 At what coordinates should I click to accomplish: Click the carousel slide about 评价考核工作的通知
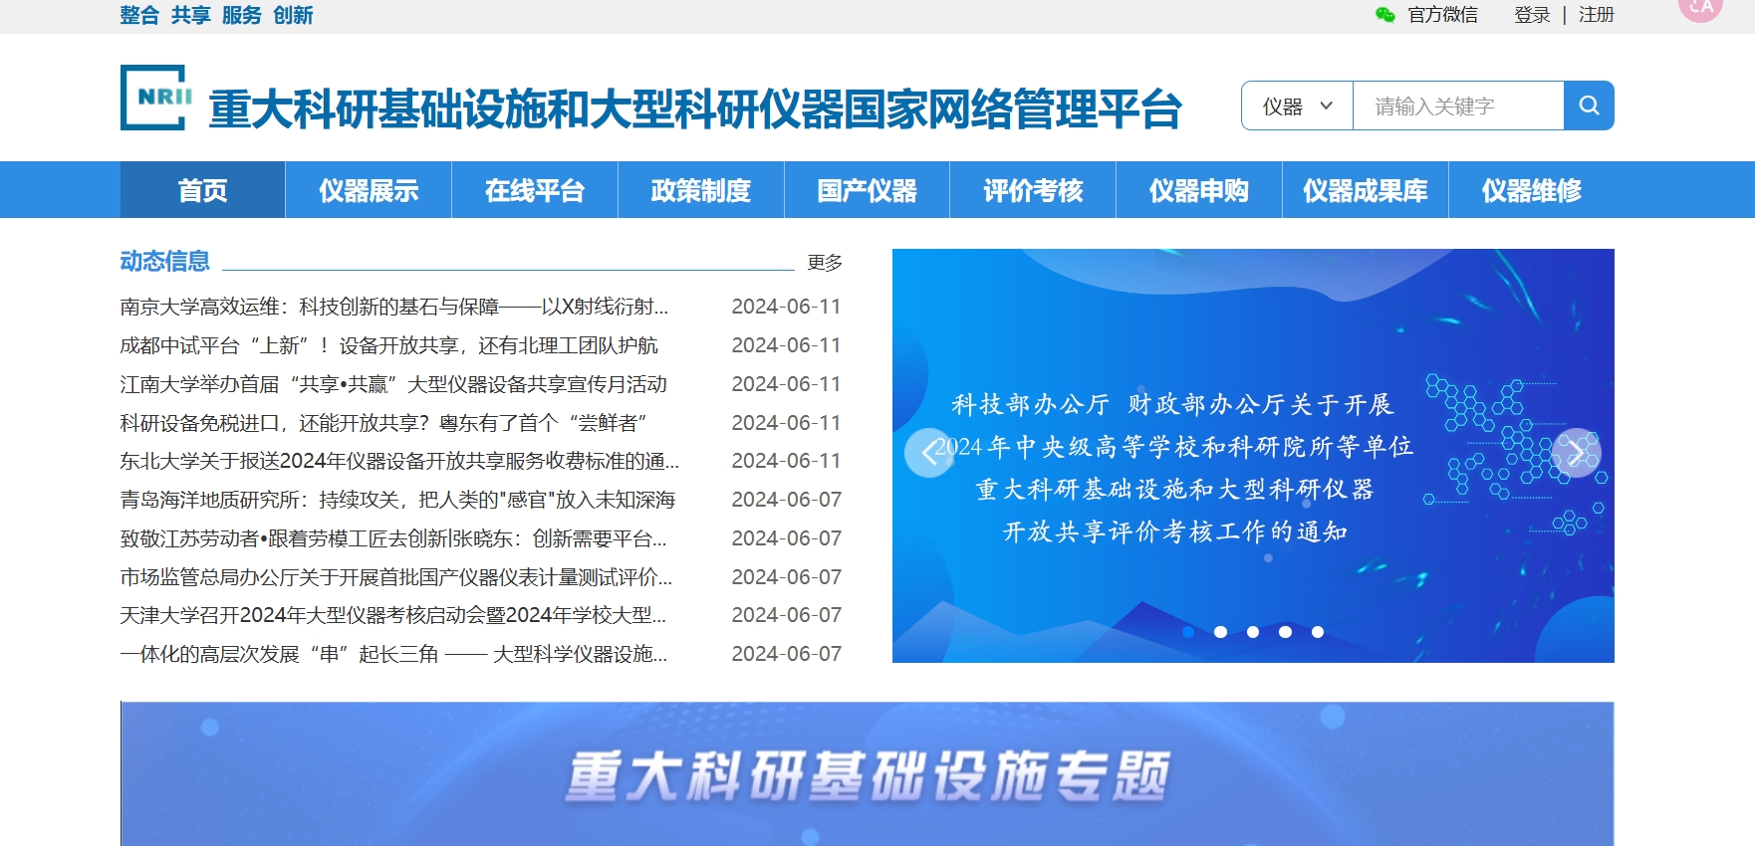1253,456
